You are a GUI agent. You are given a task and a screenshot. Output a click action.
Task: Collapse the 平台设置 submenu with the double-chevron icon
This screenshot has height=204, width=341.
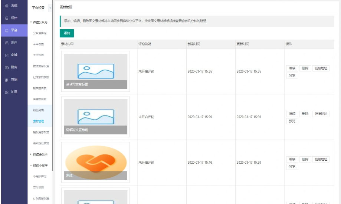(x=50, y=8)
